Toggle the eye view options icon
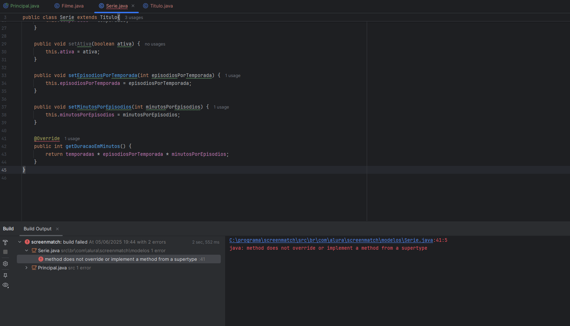This screenshot has height=326, width=570. [5, 285]
